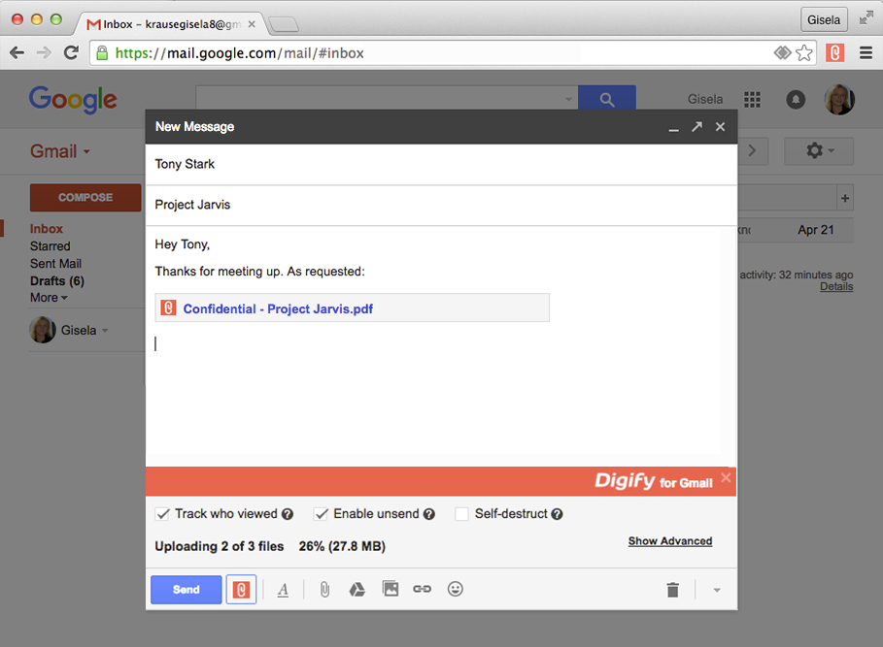Insert files using Google Drive icon
The image size is (883, 647).
[357, 589]
